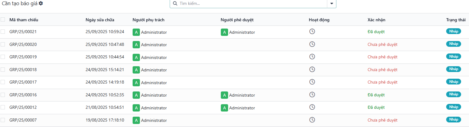Screen dimensions: 469x127
Task: Tick the select-all checkbox in header
Action: (3, 20)
